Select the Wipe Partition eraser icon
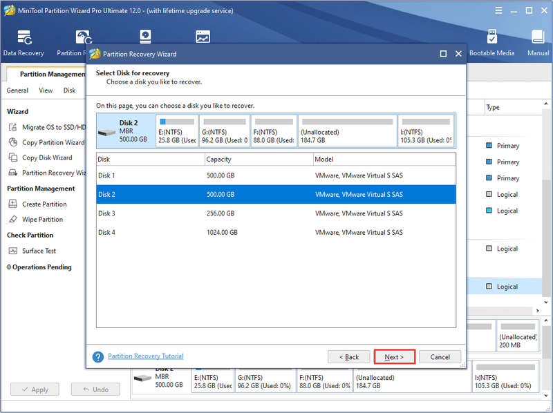This screenshot has width=553, height=413. [12, 219]
